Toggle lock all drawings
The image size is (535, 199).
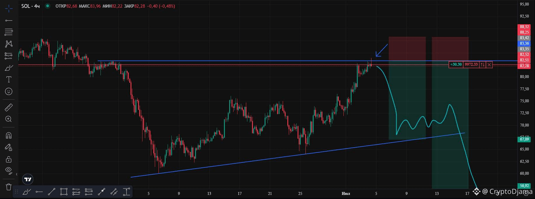9,159
